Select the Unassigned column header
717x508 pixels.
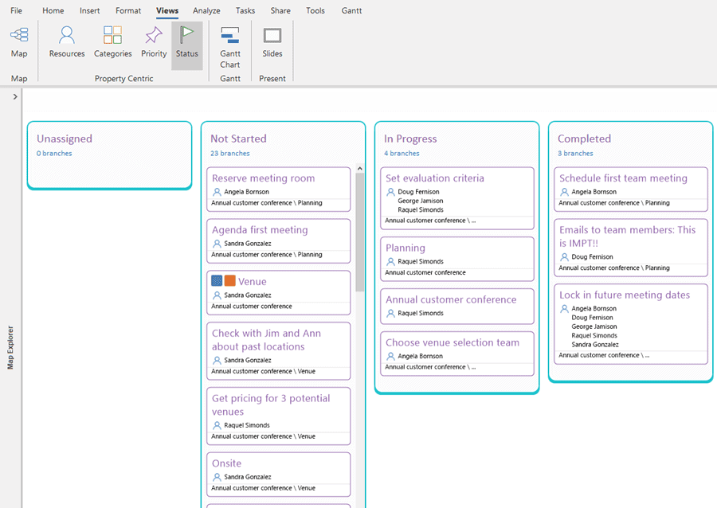point(65,139)
